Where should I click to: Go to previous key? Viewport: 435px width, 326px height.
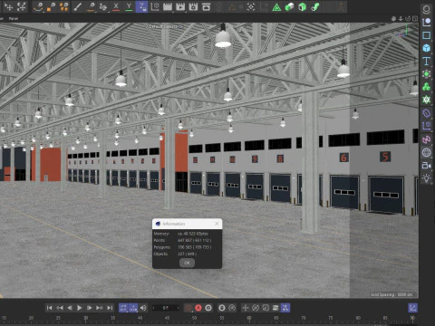click(60, 308)
